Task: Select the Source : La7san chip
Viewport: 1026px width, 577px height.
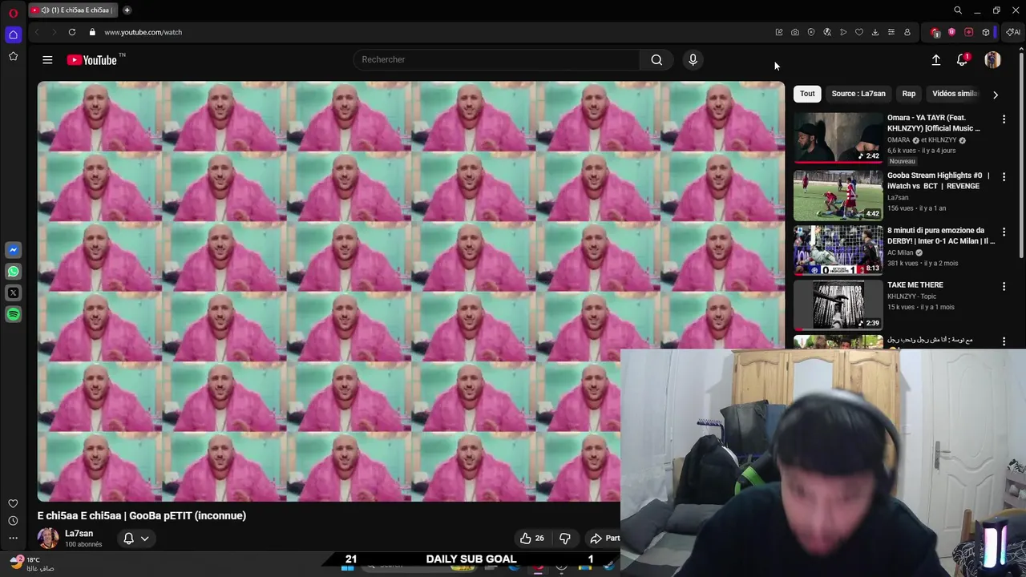Action: coord(858,94)
